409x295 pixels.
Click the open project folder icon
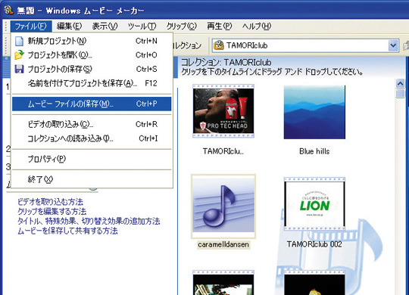[x=19, y=55]
